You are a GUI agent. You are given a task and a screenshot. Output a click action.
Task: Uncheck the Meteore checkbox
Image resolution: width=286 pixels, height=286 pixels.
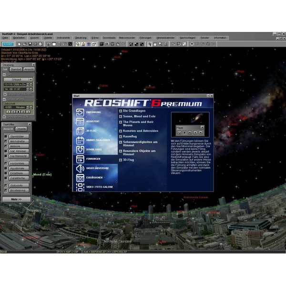[x=6, y=146]
